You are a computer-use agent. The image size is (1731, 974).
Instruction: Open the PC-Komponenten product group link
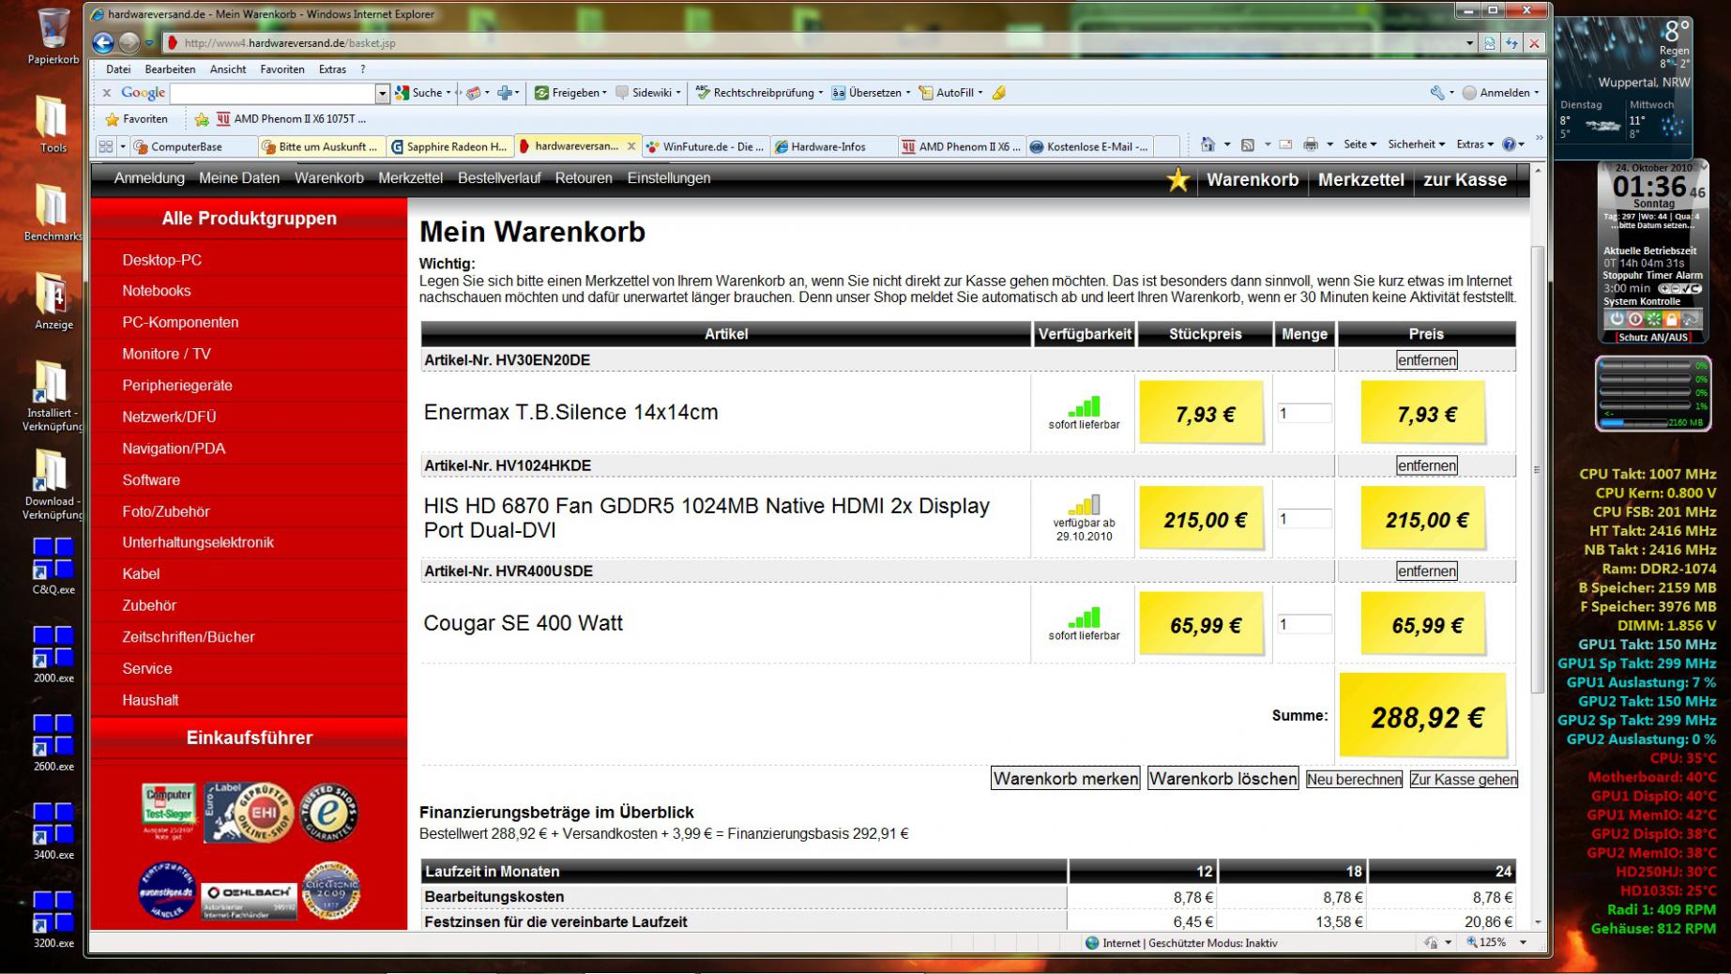tap(180, 322)
